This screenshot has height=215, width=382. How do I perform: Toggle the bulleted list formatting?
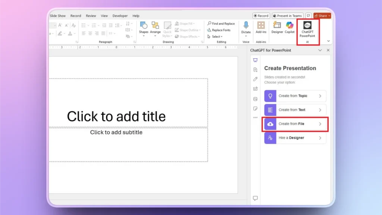(x=84, y=25)
